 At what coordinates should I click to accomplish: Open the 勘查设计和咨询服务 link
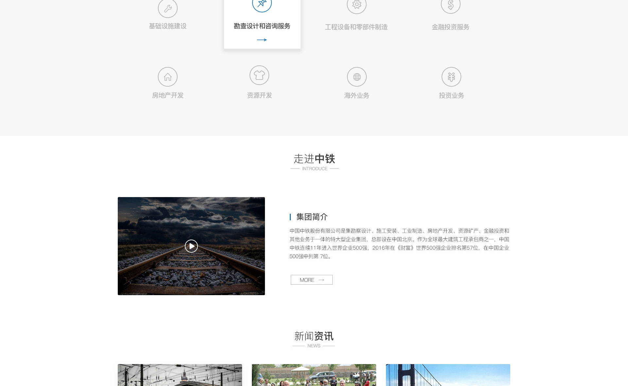(262, 26)
